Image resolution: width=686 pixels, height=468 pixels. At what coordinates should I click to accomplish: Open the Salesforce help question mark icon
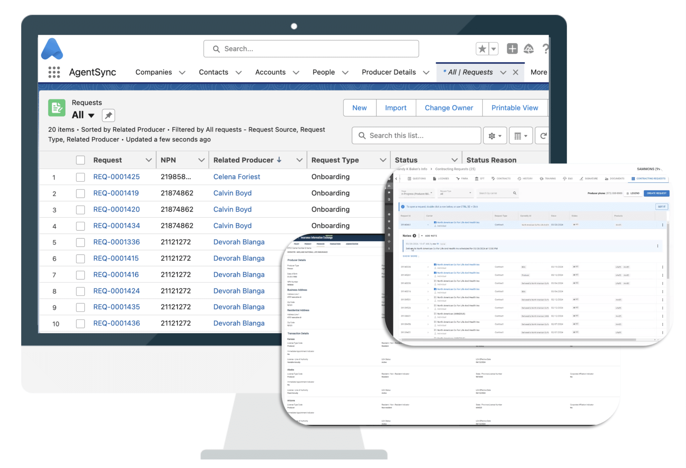coord(546,49)
